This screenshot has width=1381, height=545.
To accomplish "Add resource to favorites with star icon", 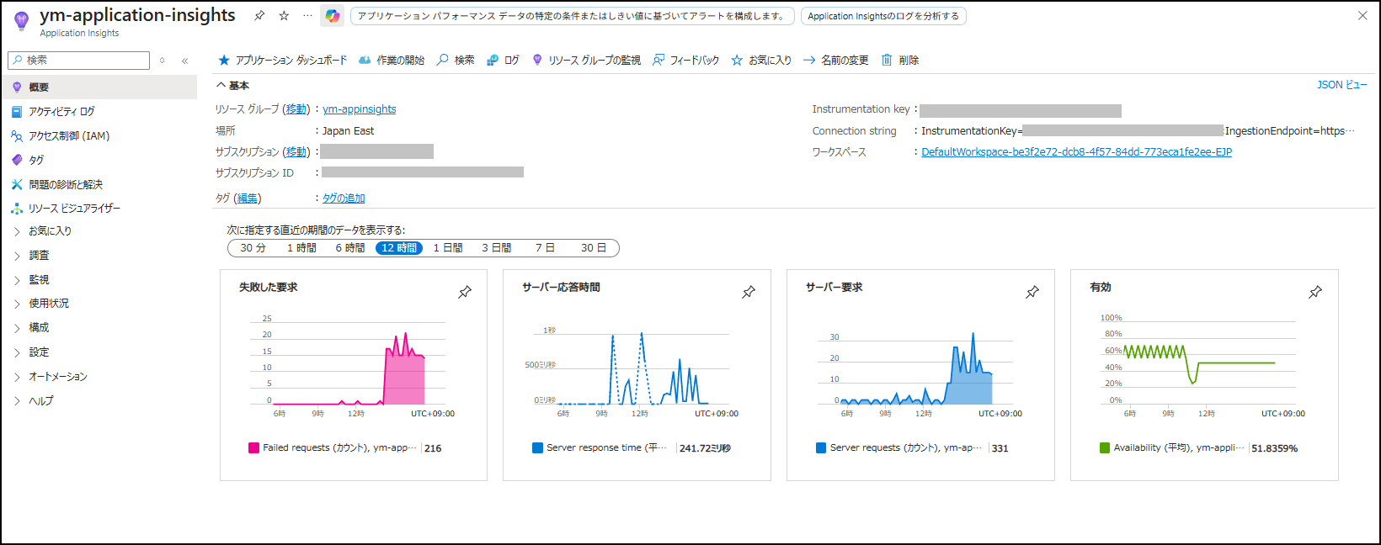I will click(x=284, y=16).
